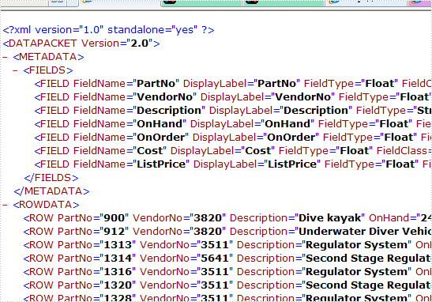
Task: Collapse the ROWDATA node
Action: 5,205
